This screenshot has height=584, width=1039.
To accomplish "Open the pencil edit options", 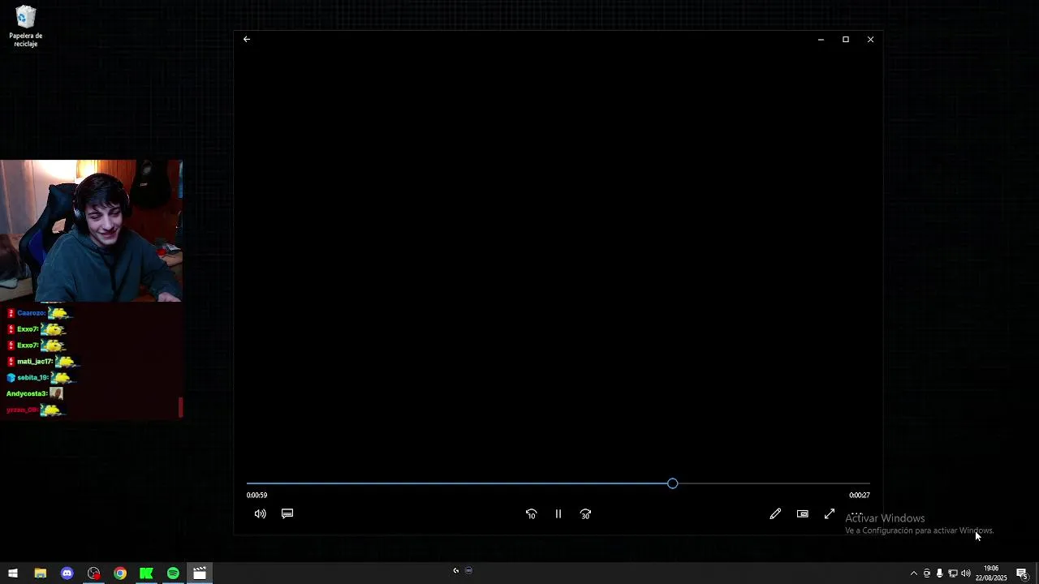I will coord(775,513).
